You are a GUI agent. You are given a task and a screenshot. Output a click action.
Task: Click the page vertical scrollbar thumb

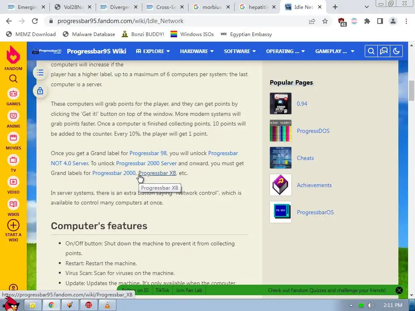coord(412,91)
